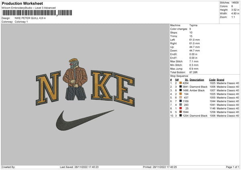Click thread code '1044'

(212, 101)
